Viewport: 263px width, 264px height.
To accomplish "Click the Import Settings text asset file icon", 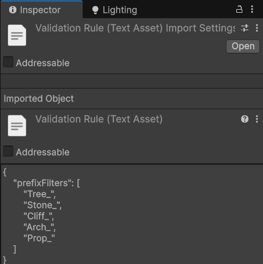I will pos(17,35).
